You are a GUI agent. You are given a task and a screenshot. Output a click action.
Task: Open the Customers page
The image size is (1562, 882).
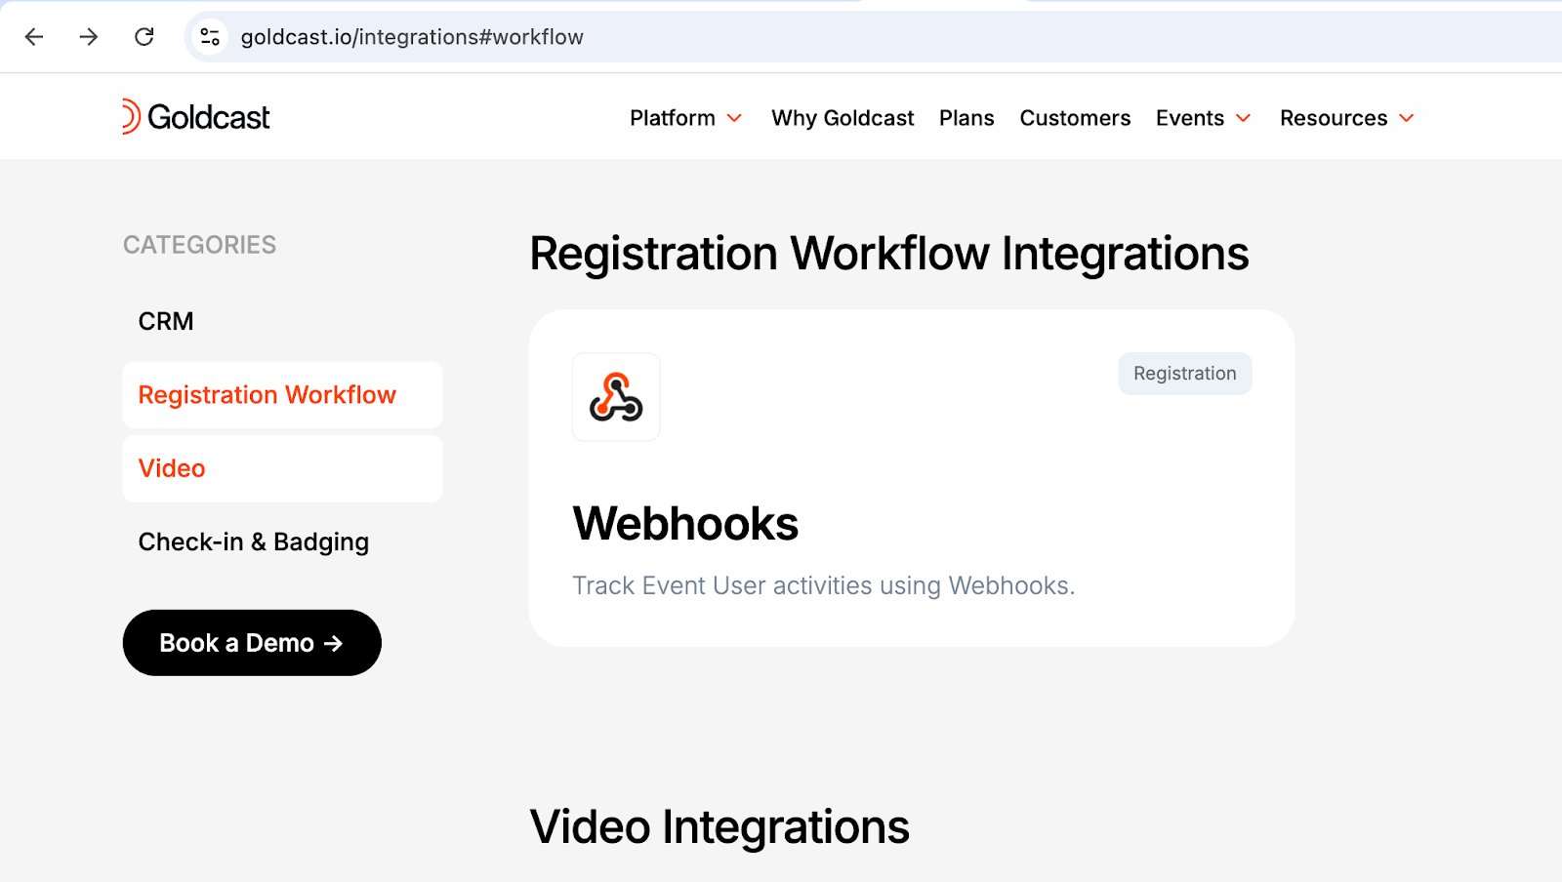coord(1075,118)
